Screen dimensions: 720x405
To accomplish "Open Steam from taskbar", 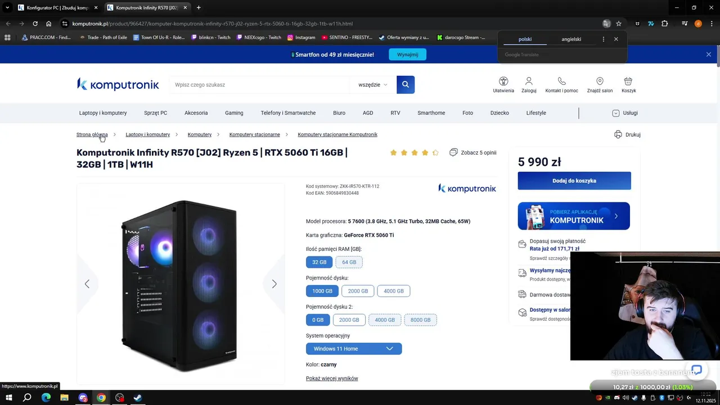I will click(138, 398).
